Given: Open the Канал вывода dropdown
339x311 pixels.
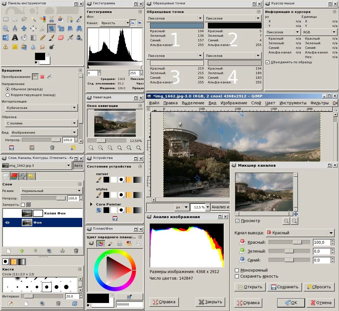Looking at the screenshot, I should click(x=300, y=233).
